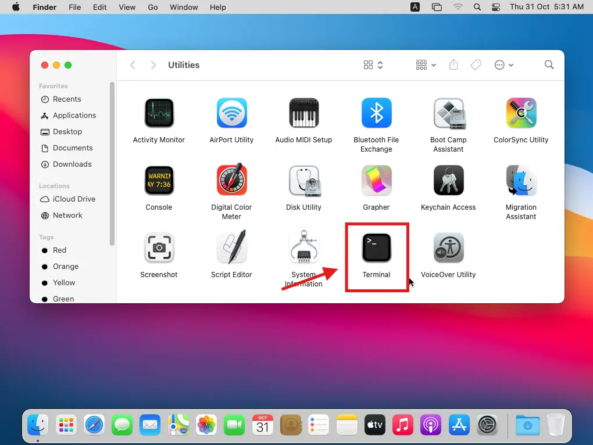Click the input source A icon

point(415,7)
